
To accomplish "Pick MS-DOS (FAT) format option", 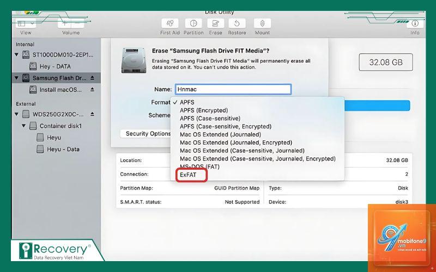I will pos(199,167).
